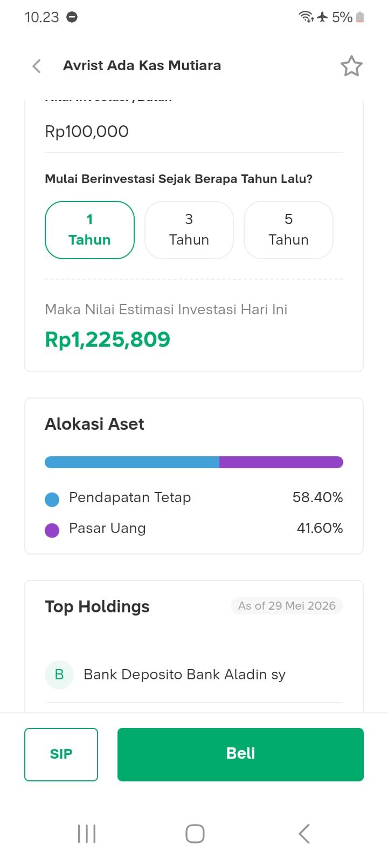Tap the Pasar Uang 41.60% row
Image resolution: width=388 pixels, height=864 pixels.
[194, 528]
